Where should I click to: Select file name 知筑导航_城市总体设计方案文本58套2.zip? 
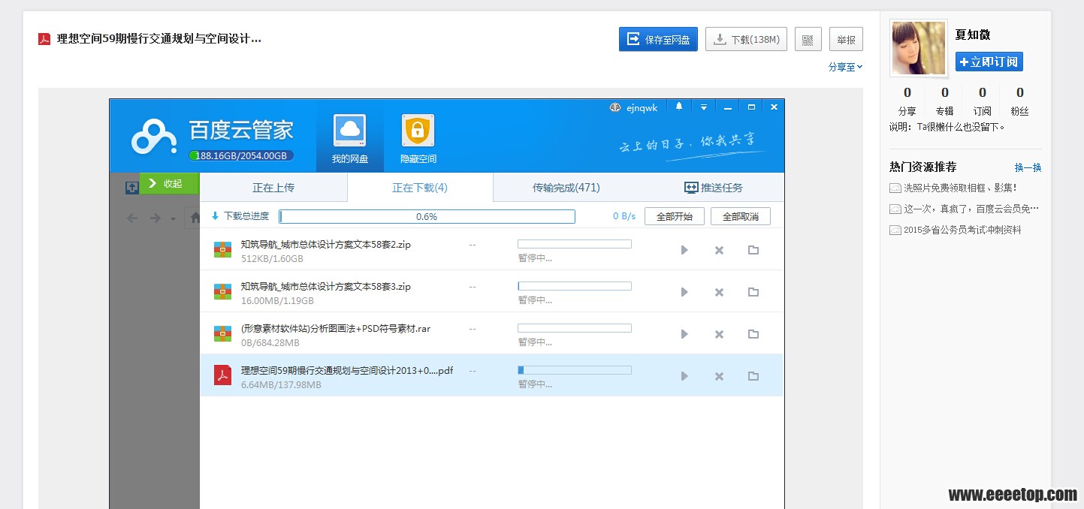[x=326, y=244]
